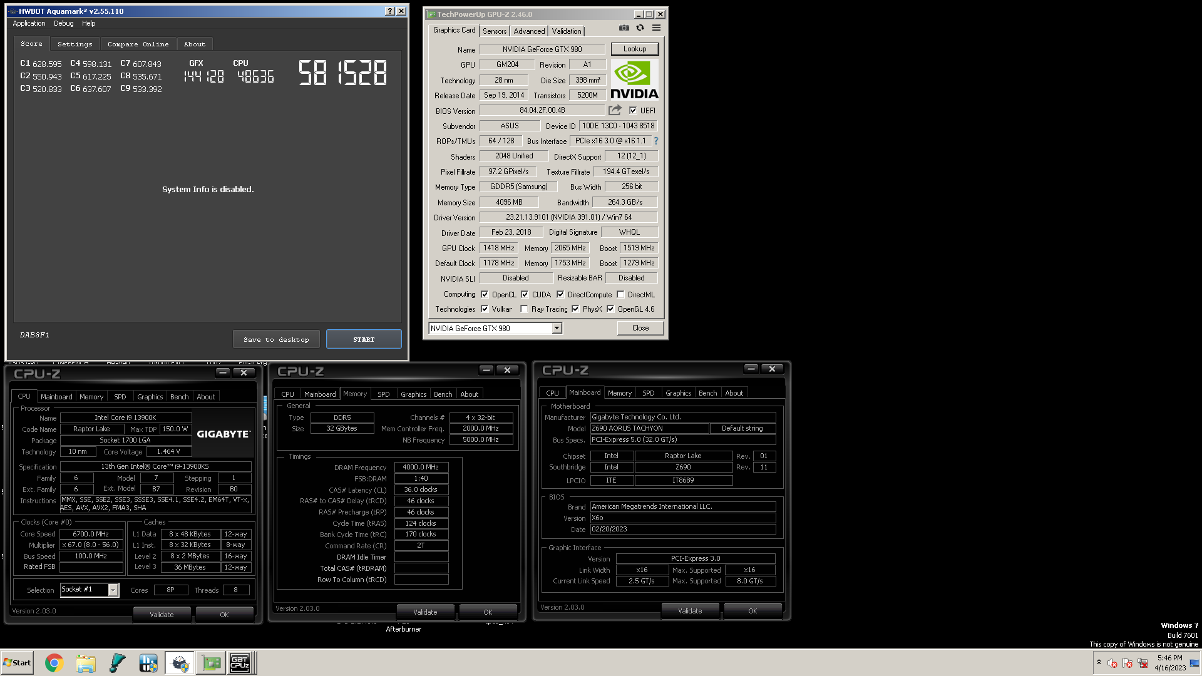This screenshot has height=676, width=1202.
Task: Click the muted volume tray icon
Action: click(1112, 663)
